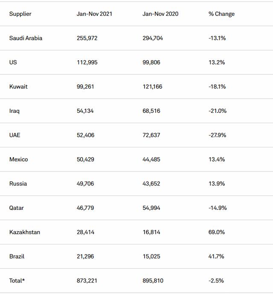Viewport: 273px width, 294px height.
Task: Click the % Change column header
Action: click(221, 14)
